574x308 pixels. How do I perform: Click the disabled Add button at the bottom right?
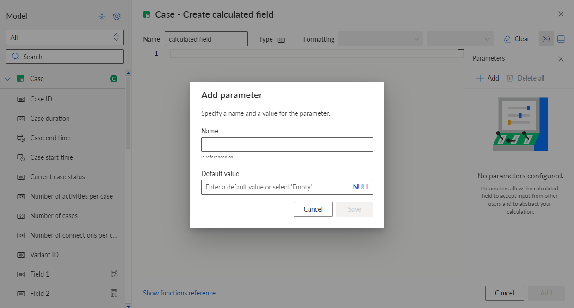pos(546,293)
